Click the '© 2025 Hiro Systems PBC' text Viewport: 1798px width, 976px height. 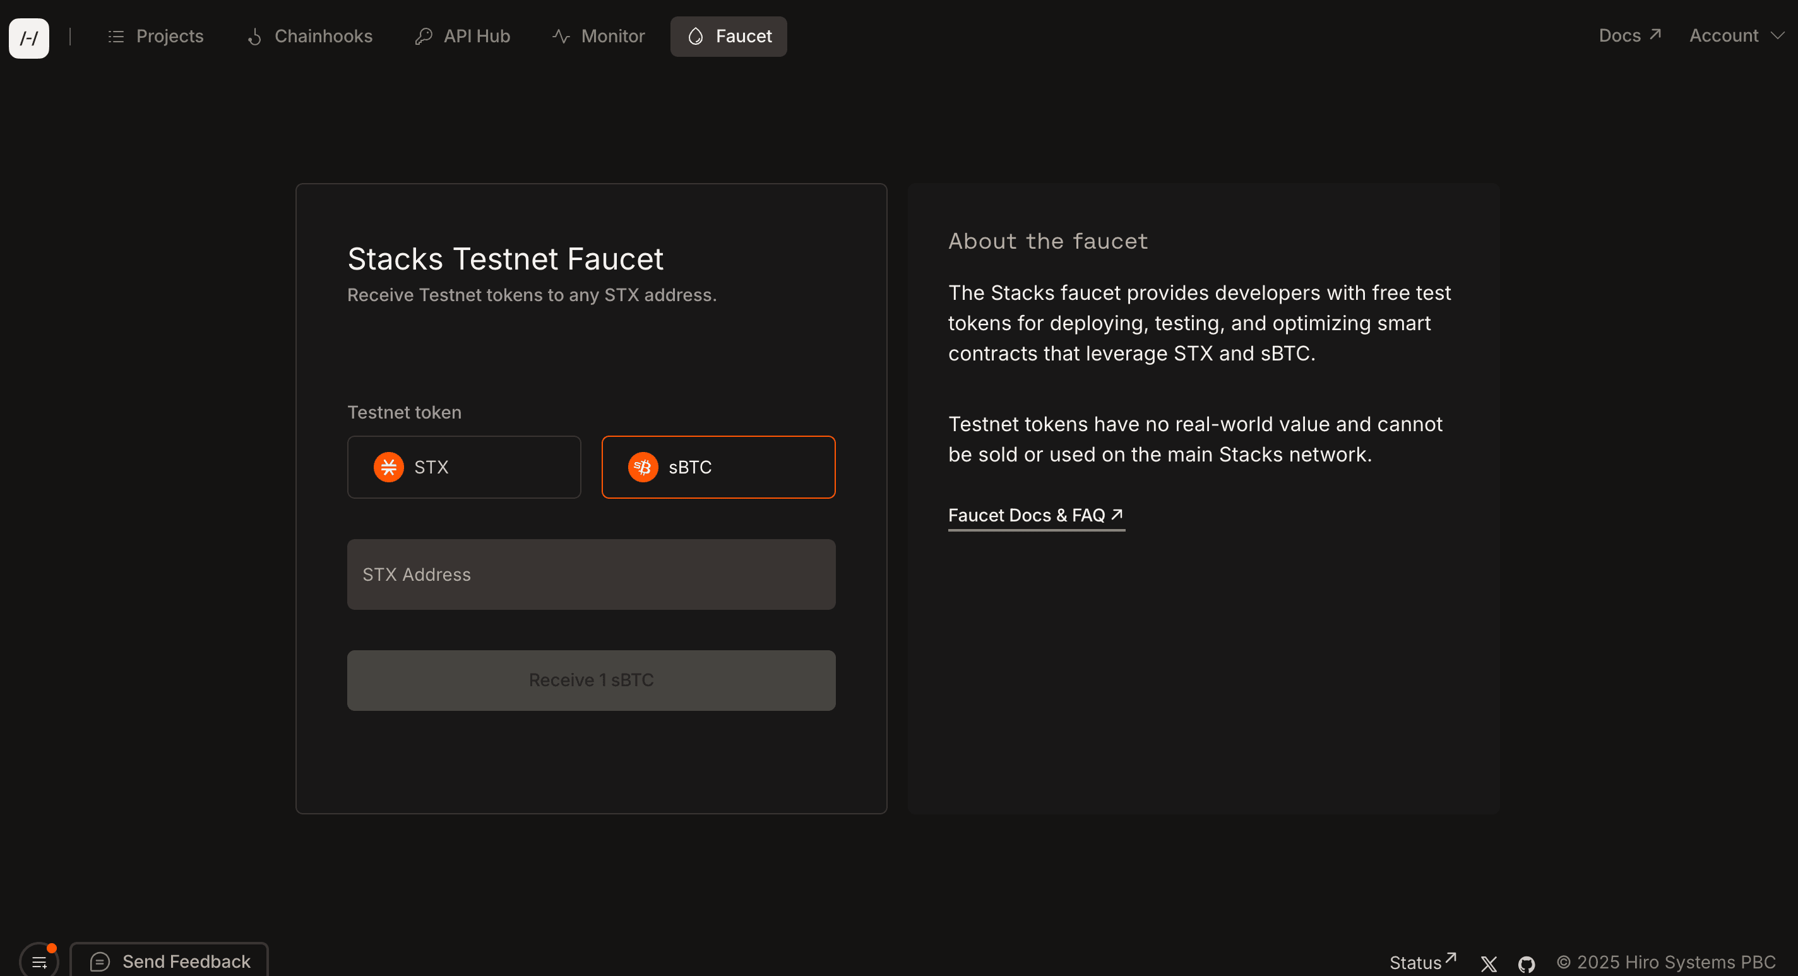(x=1666, y=962)
